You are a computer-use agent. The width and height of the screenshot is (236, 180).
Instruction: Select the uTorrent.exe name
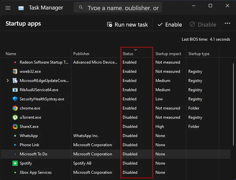pyautogui.click(x=30, y=117)
